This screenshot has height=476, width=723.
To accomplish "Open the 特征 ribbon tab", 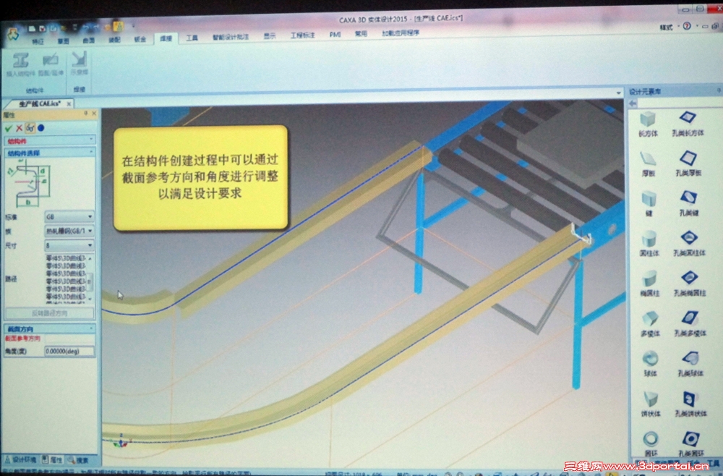I will [38, 41].
